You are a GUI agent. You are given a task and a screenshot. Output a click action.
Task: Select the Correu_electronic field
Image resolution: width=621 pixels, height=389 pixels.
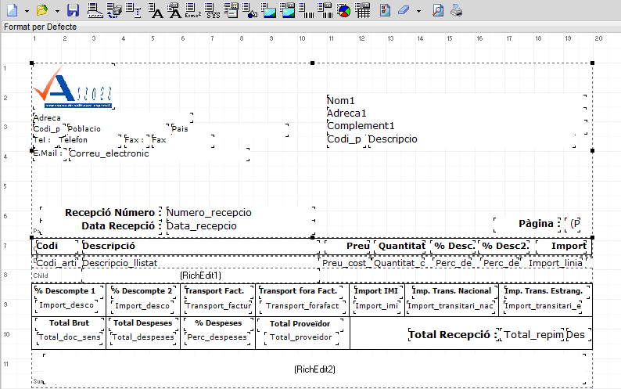point(159,153)
